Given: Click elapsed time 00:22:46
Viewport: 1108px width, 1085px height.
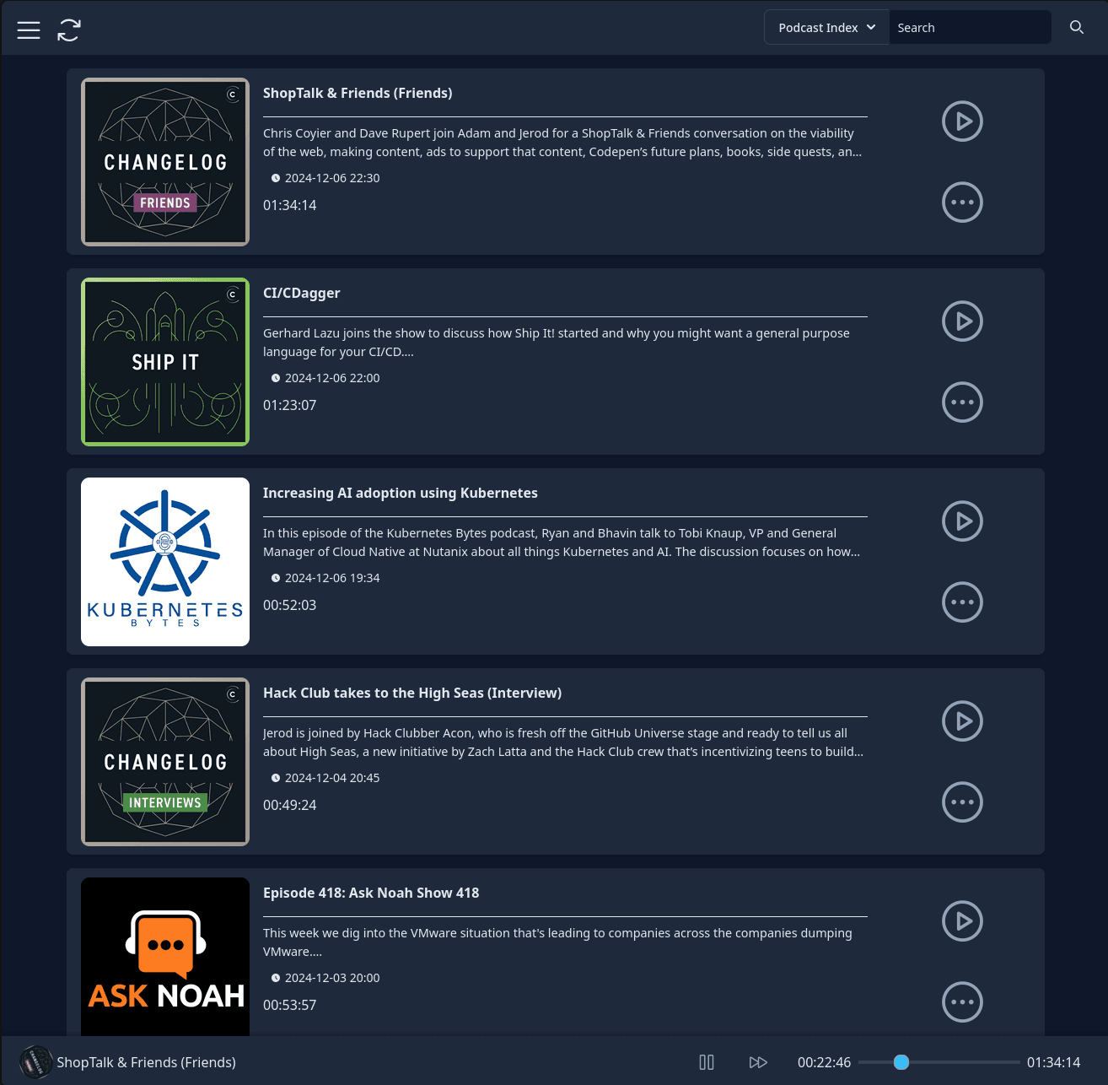Looking at the screenshot, I should point(825,1062).
